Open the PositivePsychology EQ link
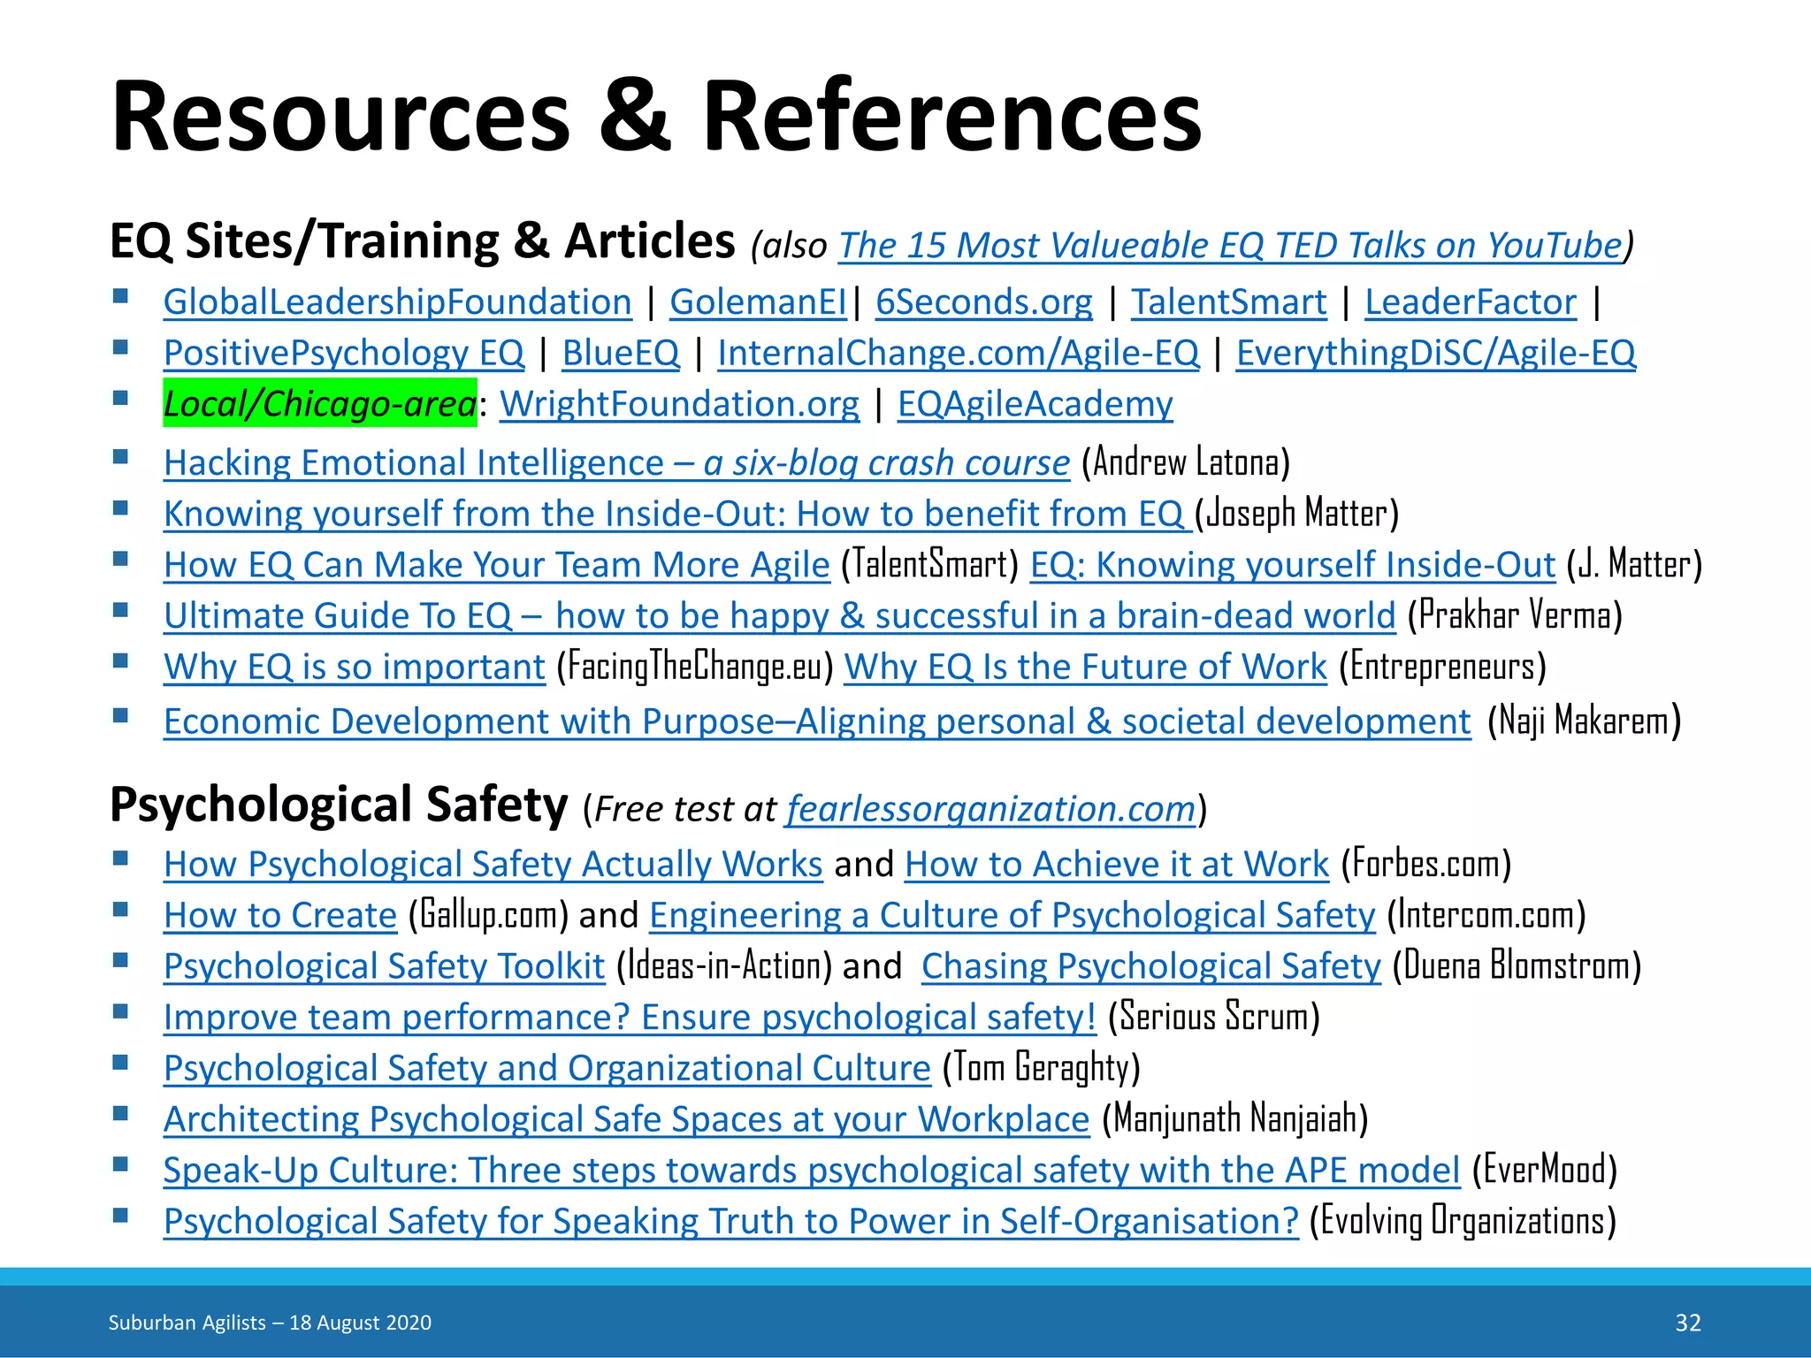 tap(343, 353)
